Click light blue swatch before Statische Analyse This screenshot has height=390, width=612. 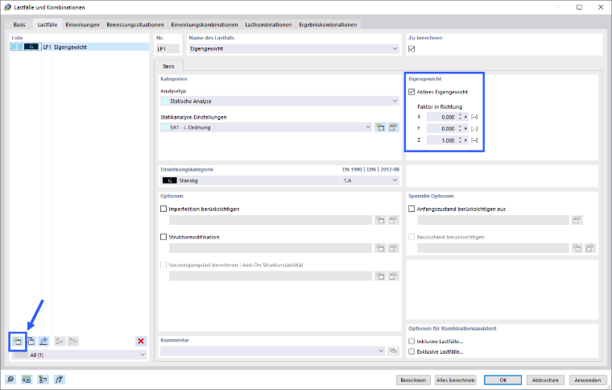pos(165,101)
